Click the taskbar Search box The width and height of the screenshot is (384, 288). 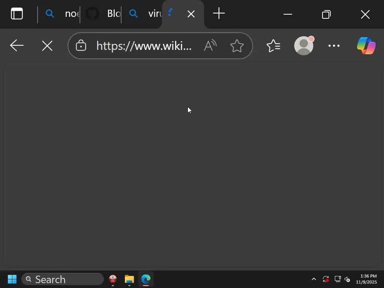tap(63, 279)
